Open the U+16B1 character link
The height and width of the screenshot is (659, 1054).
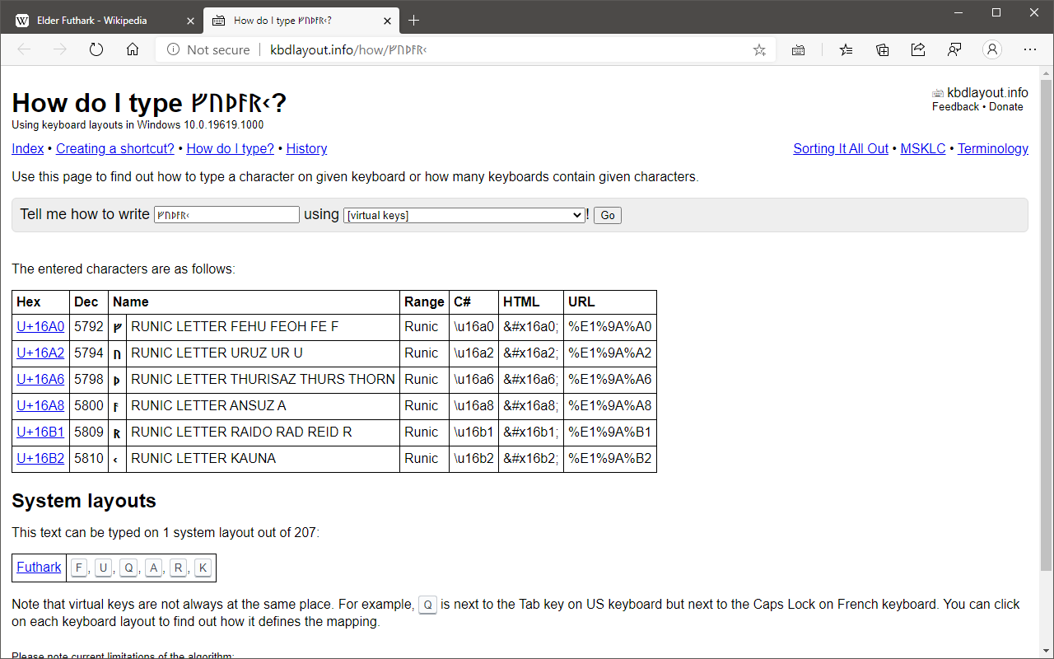tap(40, 432)
